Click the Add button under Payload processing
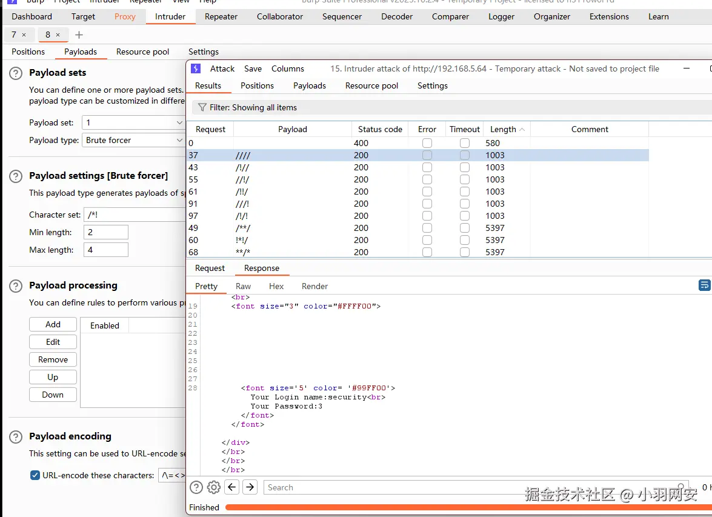Viewport: 712px width, 517px height. [53, 324]
